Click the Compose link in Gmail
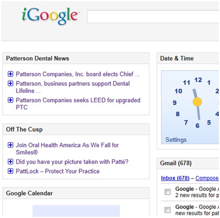 (207, 178)
